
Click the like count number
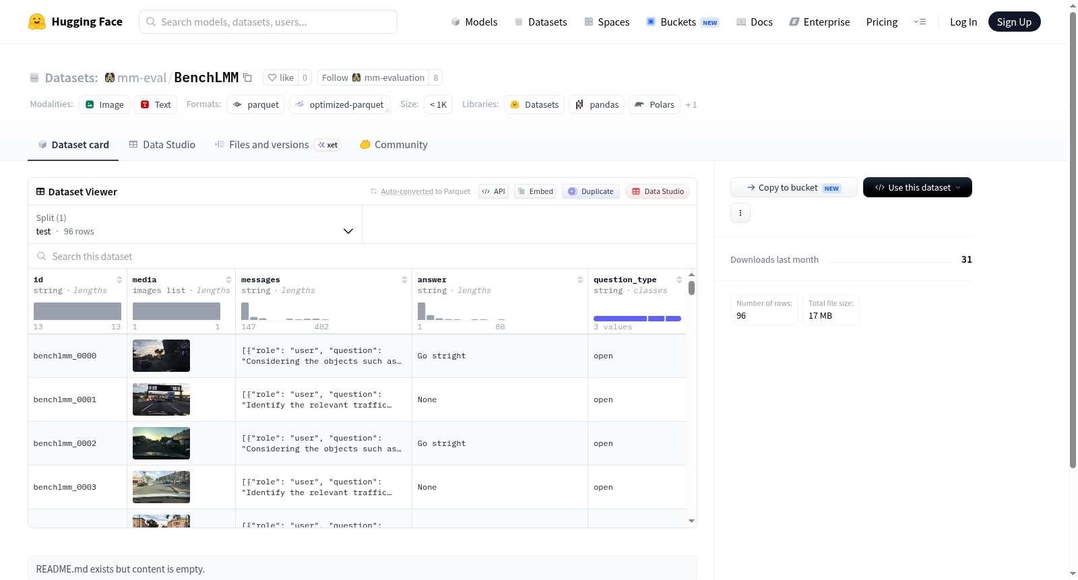click(x=305, y=77)
